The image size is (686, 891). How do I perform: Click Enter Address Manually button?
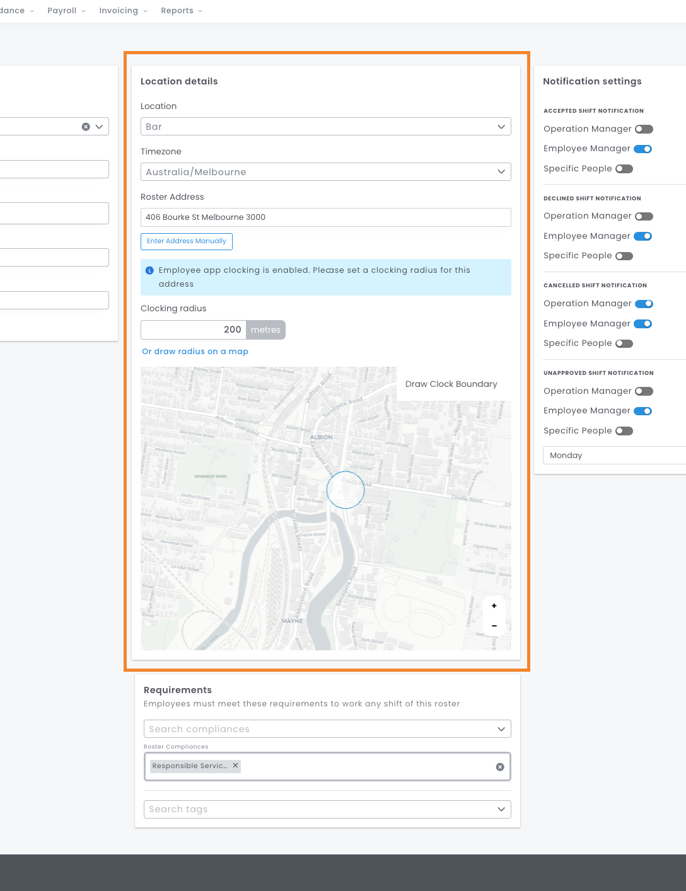point(186,241)
